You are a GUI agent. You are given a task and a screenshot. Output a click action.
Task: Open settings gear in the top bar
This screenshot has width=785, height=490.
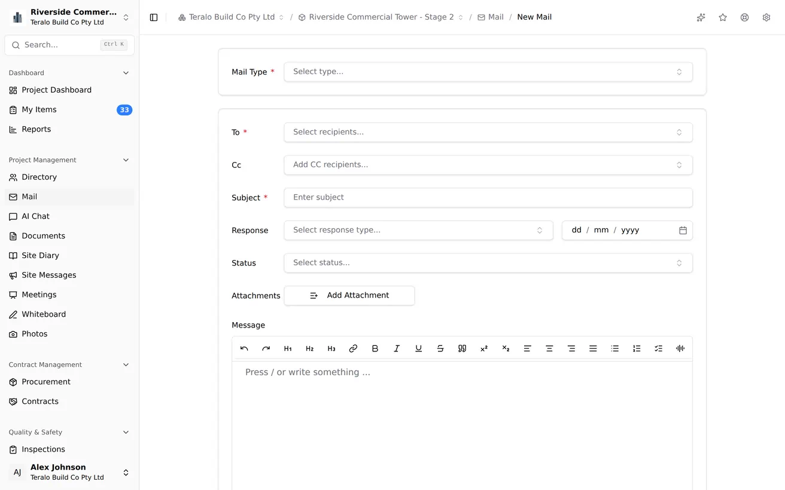[x=766, y=17]
